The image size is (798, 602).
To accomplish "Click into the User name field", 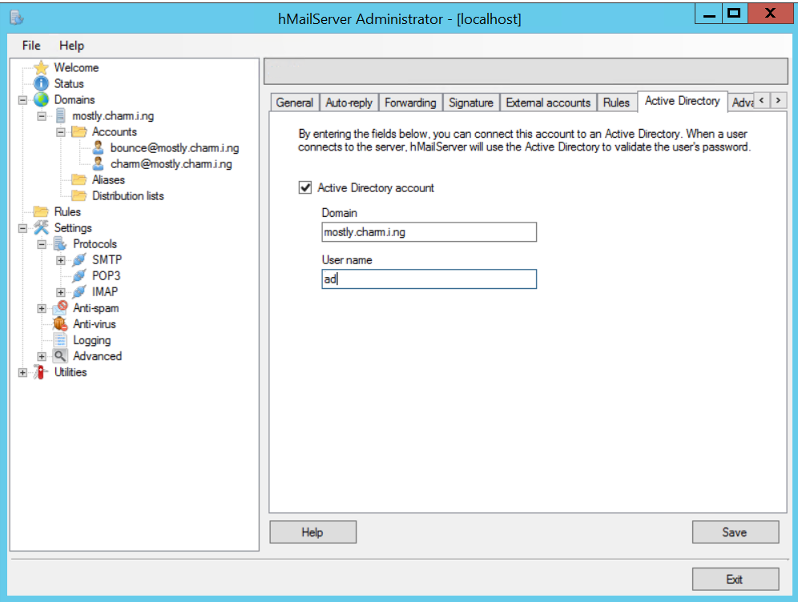I will (x=429, y=279).
